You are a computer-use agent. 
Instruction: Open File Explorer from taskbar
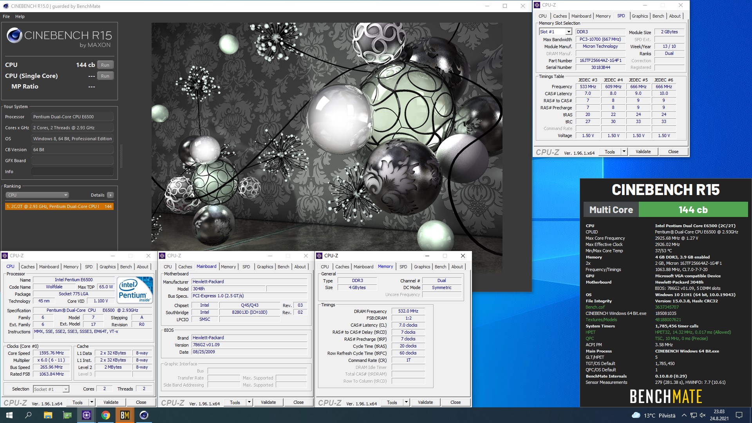tap(48, 415)
